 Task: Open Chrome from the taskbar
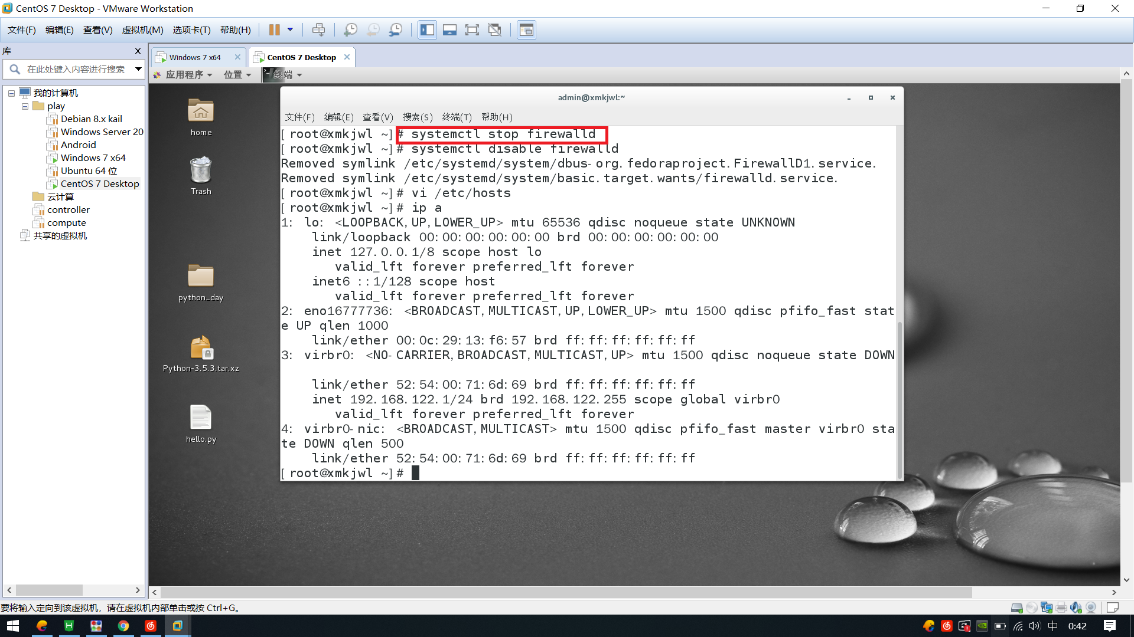[x=123, y=626]
